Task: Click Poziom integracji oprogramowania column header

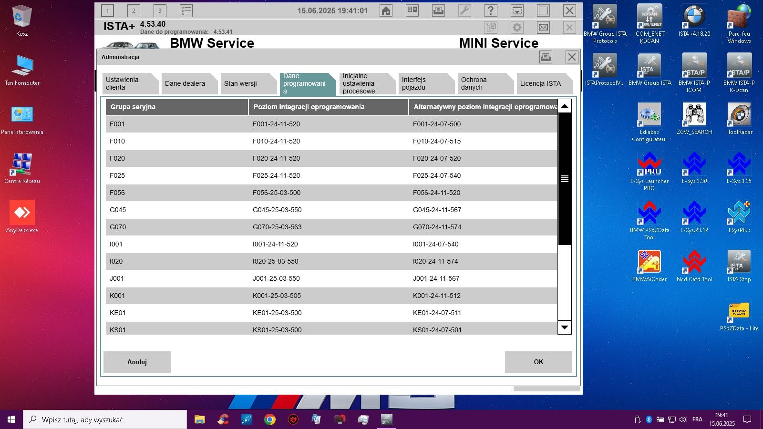Action: coord(328,107)
